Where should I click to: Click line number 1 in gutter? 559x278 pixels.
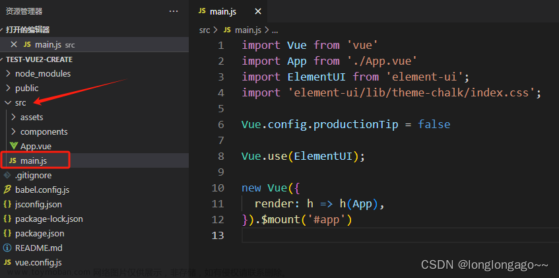tap(220, 46)
